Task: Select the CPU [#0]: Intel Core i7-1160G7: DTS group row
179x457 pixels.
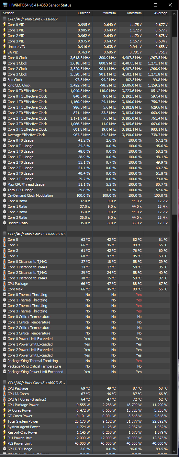Action: pos(85,234)
